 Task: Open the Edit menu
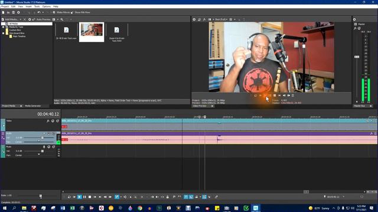pyautogui.click(x=13, y=6)
